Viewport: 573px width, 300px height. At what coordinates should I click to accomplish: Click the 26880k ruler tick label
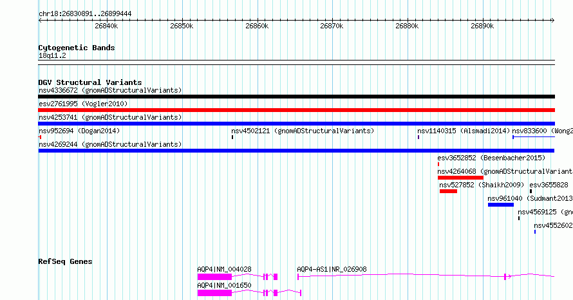407,26
